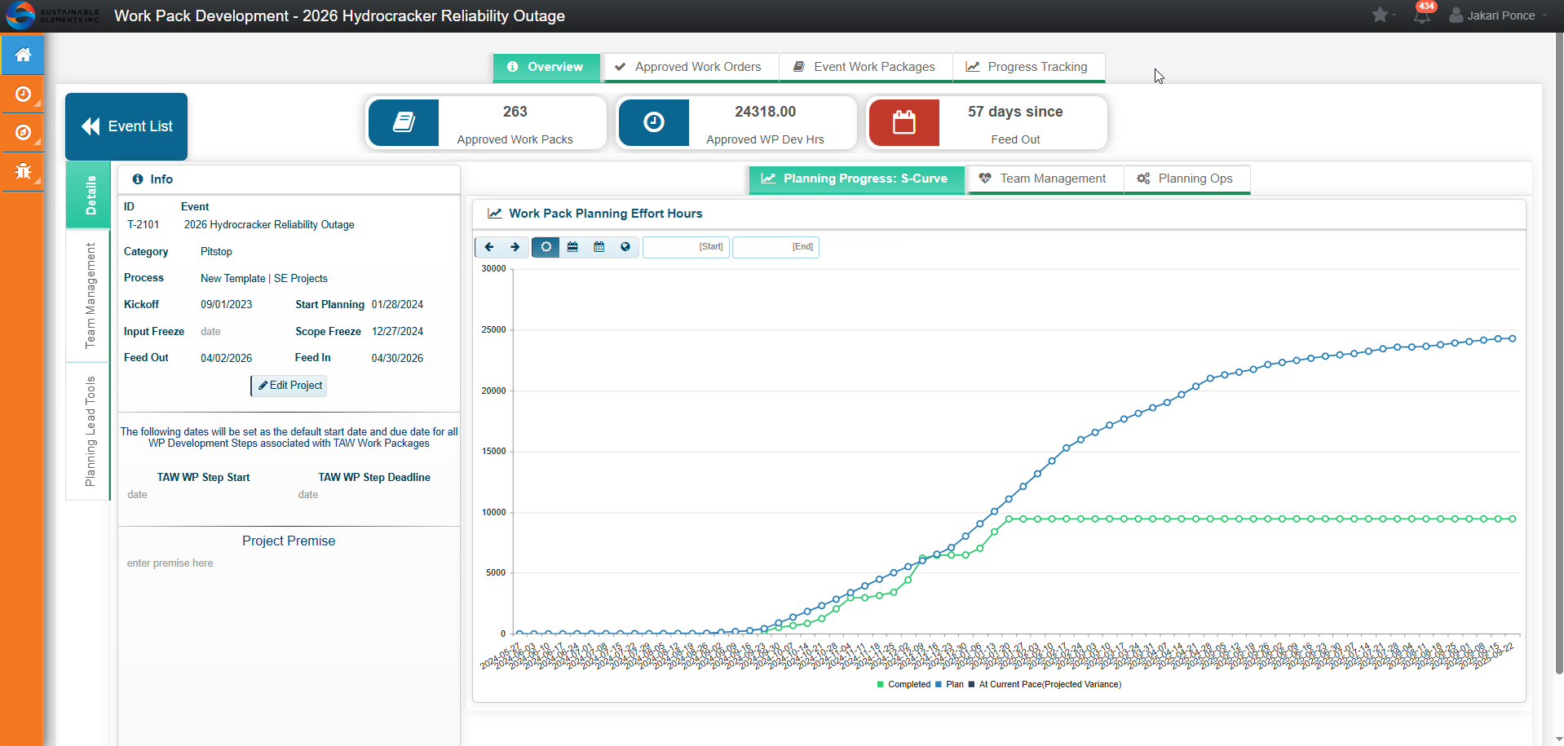Open notifications bell with 434 badge
Viewport: 1564px width, 746px height.
(1422, 15)
